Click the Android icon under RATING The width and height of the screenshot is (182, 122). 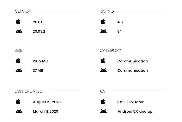pyautogui.click(x=103, y=31)
